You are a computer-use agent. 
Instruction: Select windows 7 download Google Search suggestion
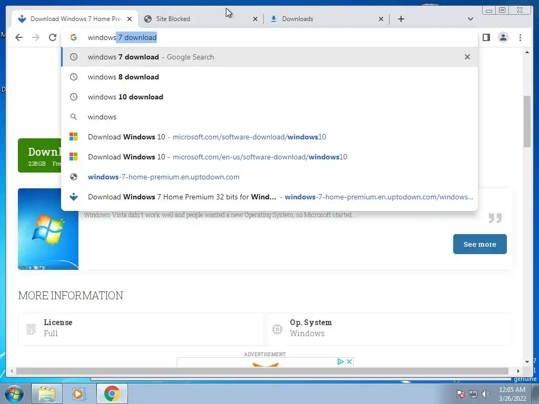point(269,57)
